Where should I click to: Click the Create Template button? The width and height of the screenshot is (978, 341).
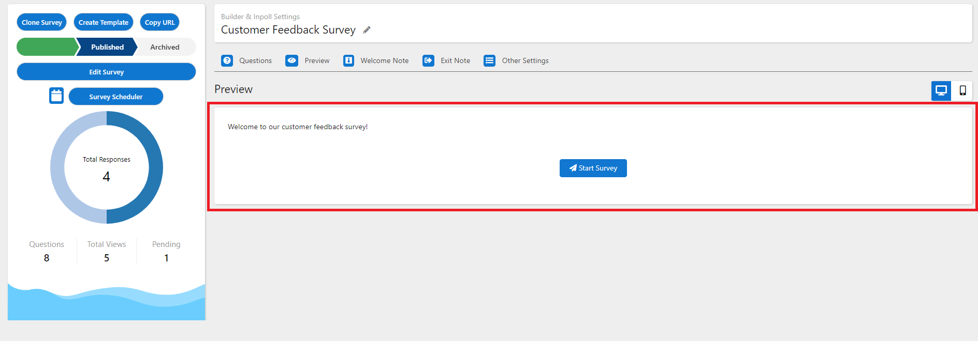point(104,22)
